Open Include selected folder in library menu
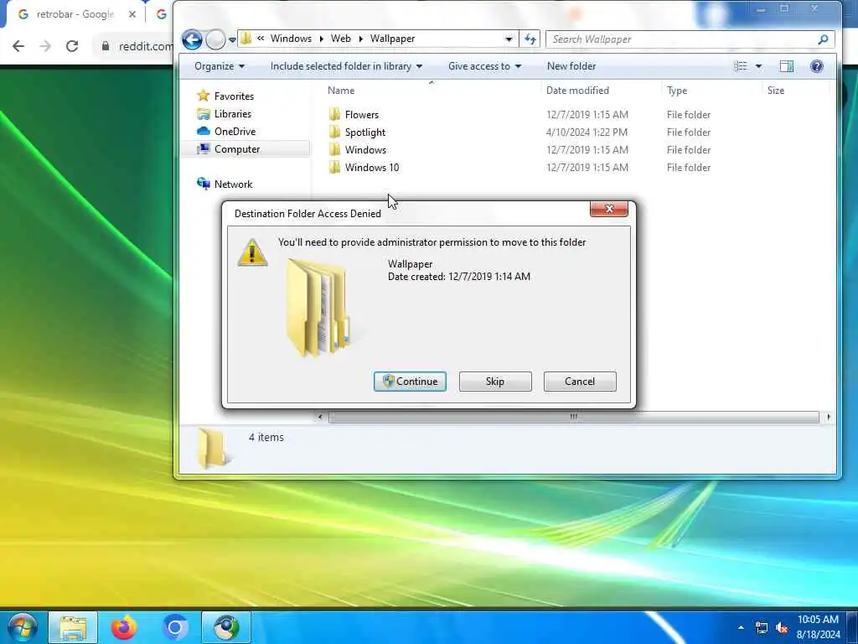The image size is (858, 644). click(x=346, y=66)
